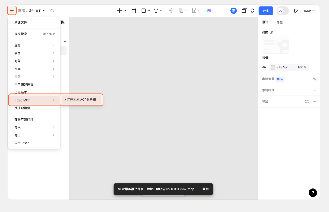
Task: Open the 100% zoom dropdown
Action: pyautogui.click(x=309, y=11)
